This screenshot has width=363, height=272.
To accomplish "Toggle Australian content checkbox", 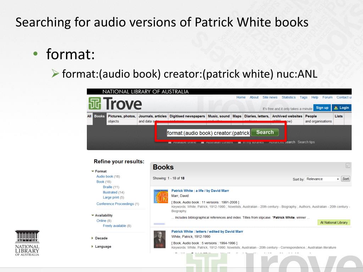I will tap(202, 142).
